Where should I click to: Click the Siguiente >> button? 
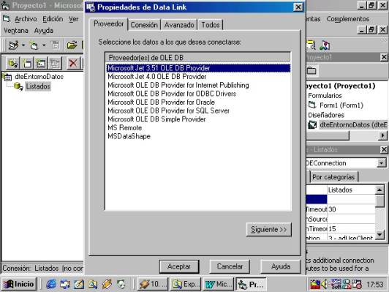click(268, 230)
